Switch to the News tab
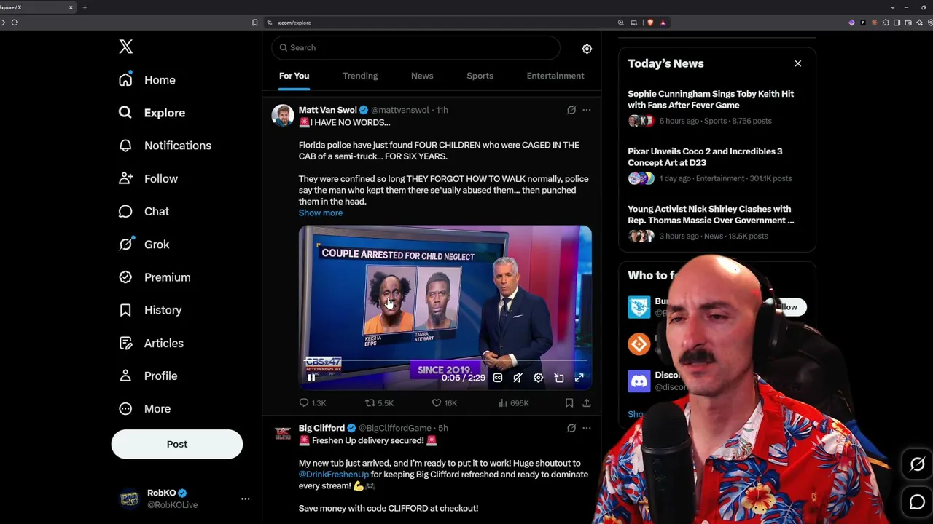The width and height of the screenshot is (933, 524). (x=422, y=76)
